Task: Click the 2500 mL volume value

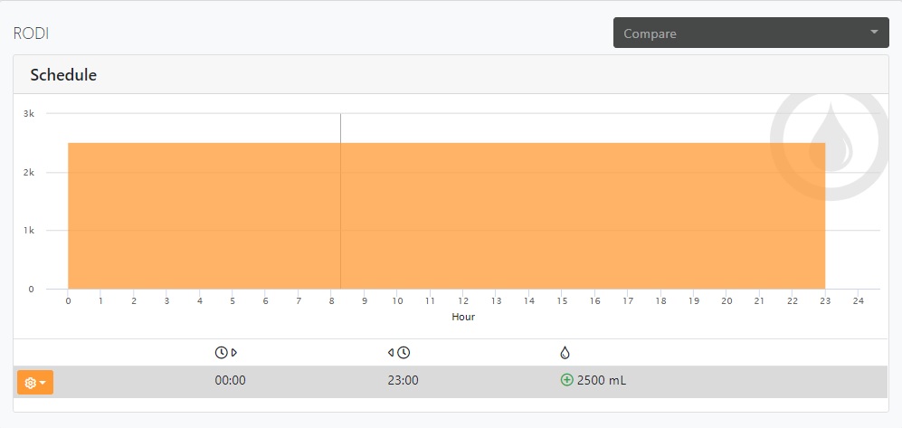Action: [x=602, y=380]
